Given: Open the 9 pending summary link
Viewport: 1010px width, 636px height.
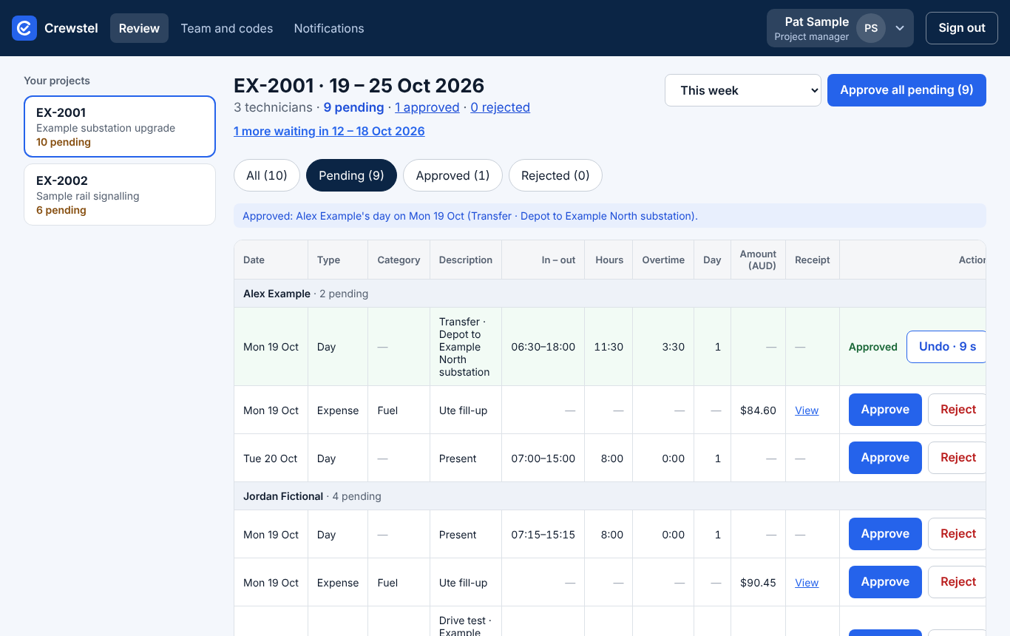Looking at the screenshot, I should tap(353, 107).
